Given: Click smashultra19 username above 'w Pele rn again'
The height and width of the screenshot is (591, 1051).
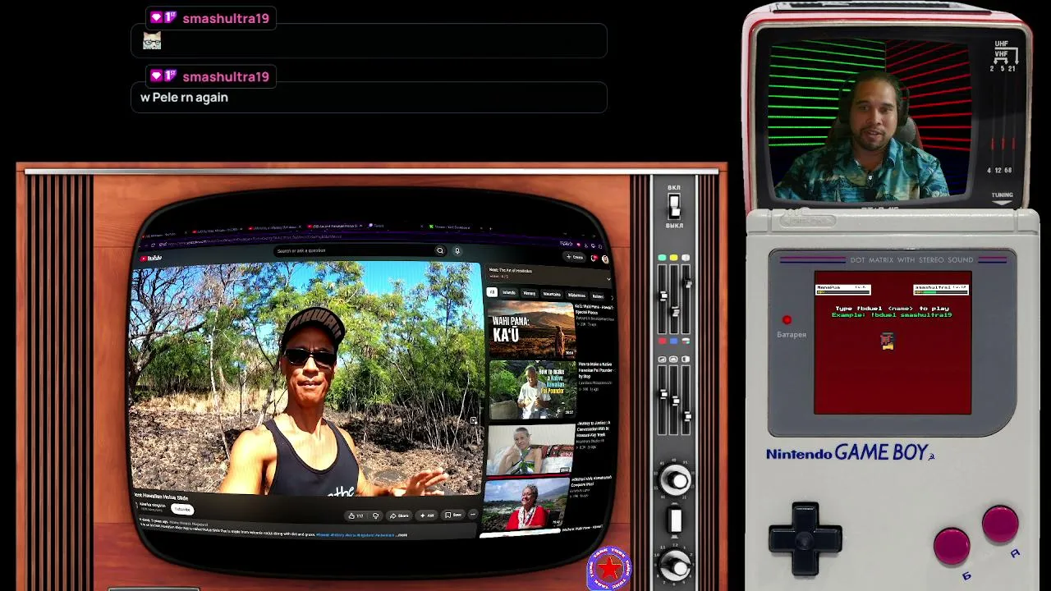Looking at the screenshot, I should click(226, 76).
